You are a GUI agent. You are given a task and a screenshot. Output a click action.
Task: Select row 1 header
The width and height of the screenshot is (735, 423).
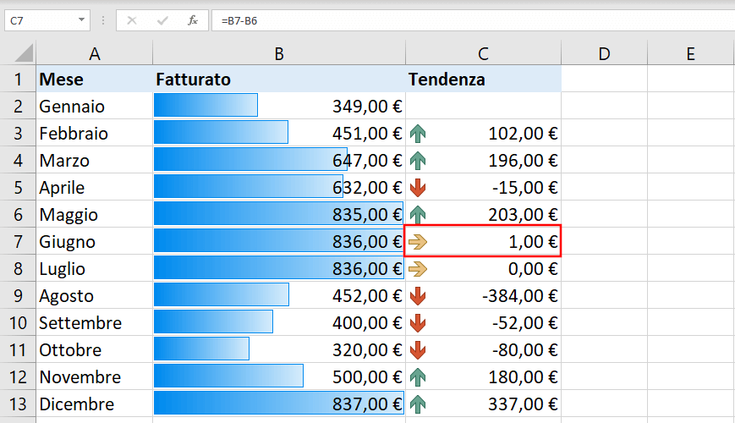[x=18, y=79]
